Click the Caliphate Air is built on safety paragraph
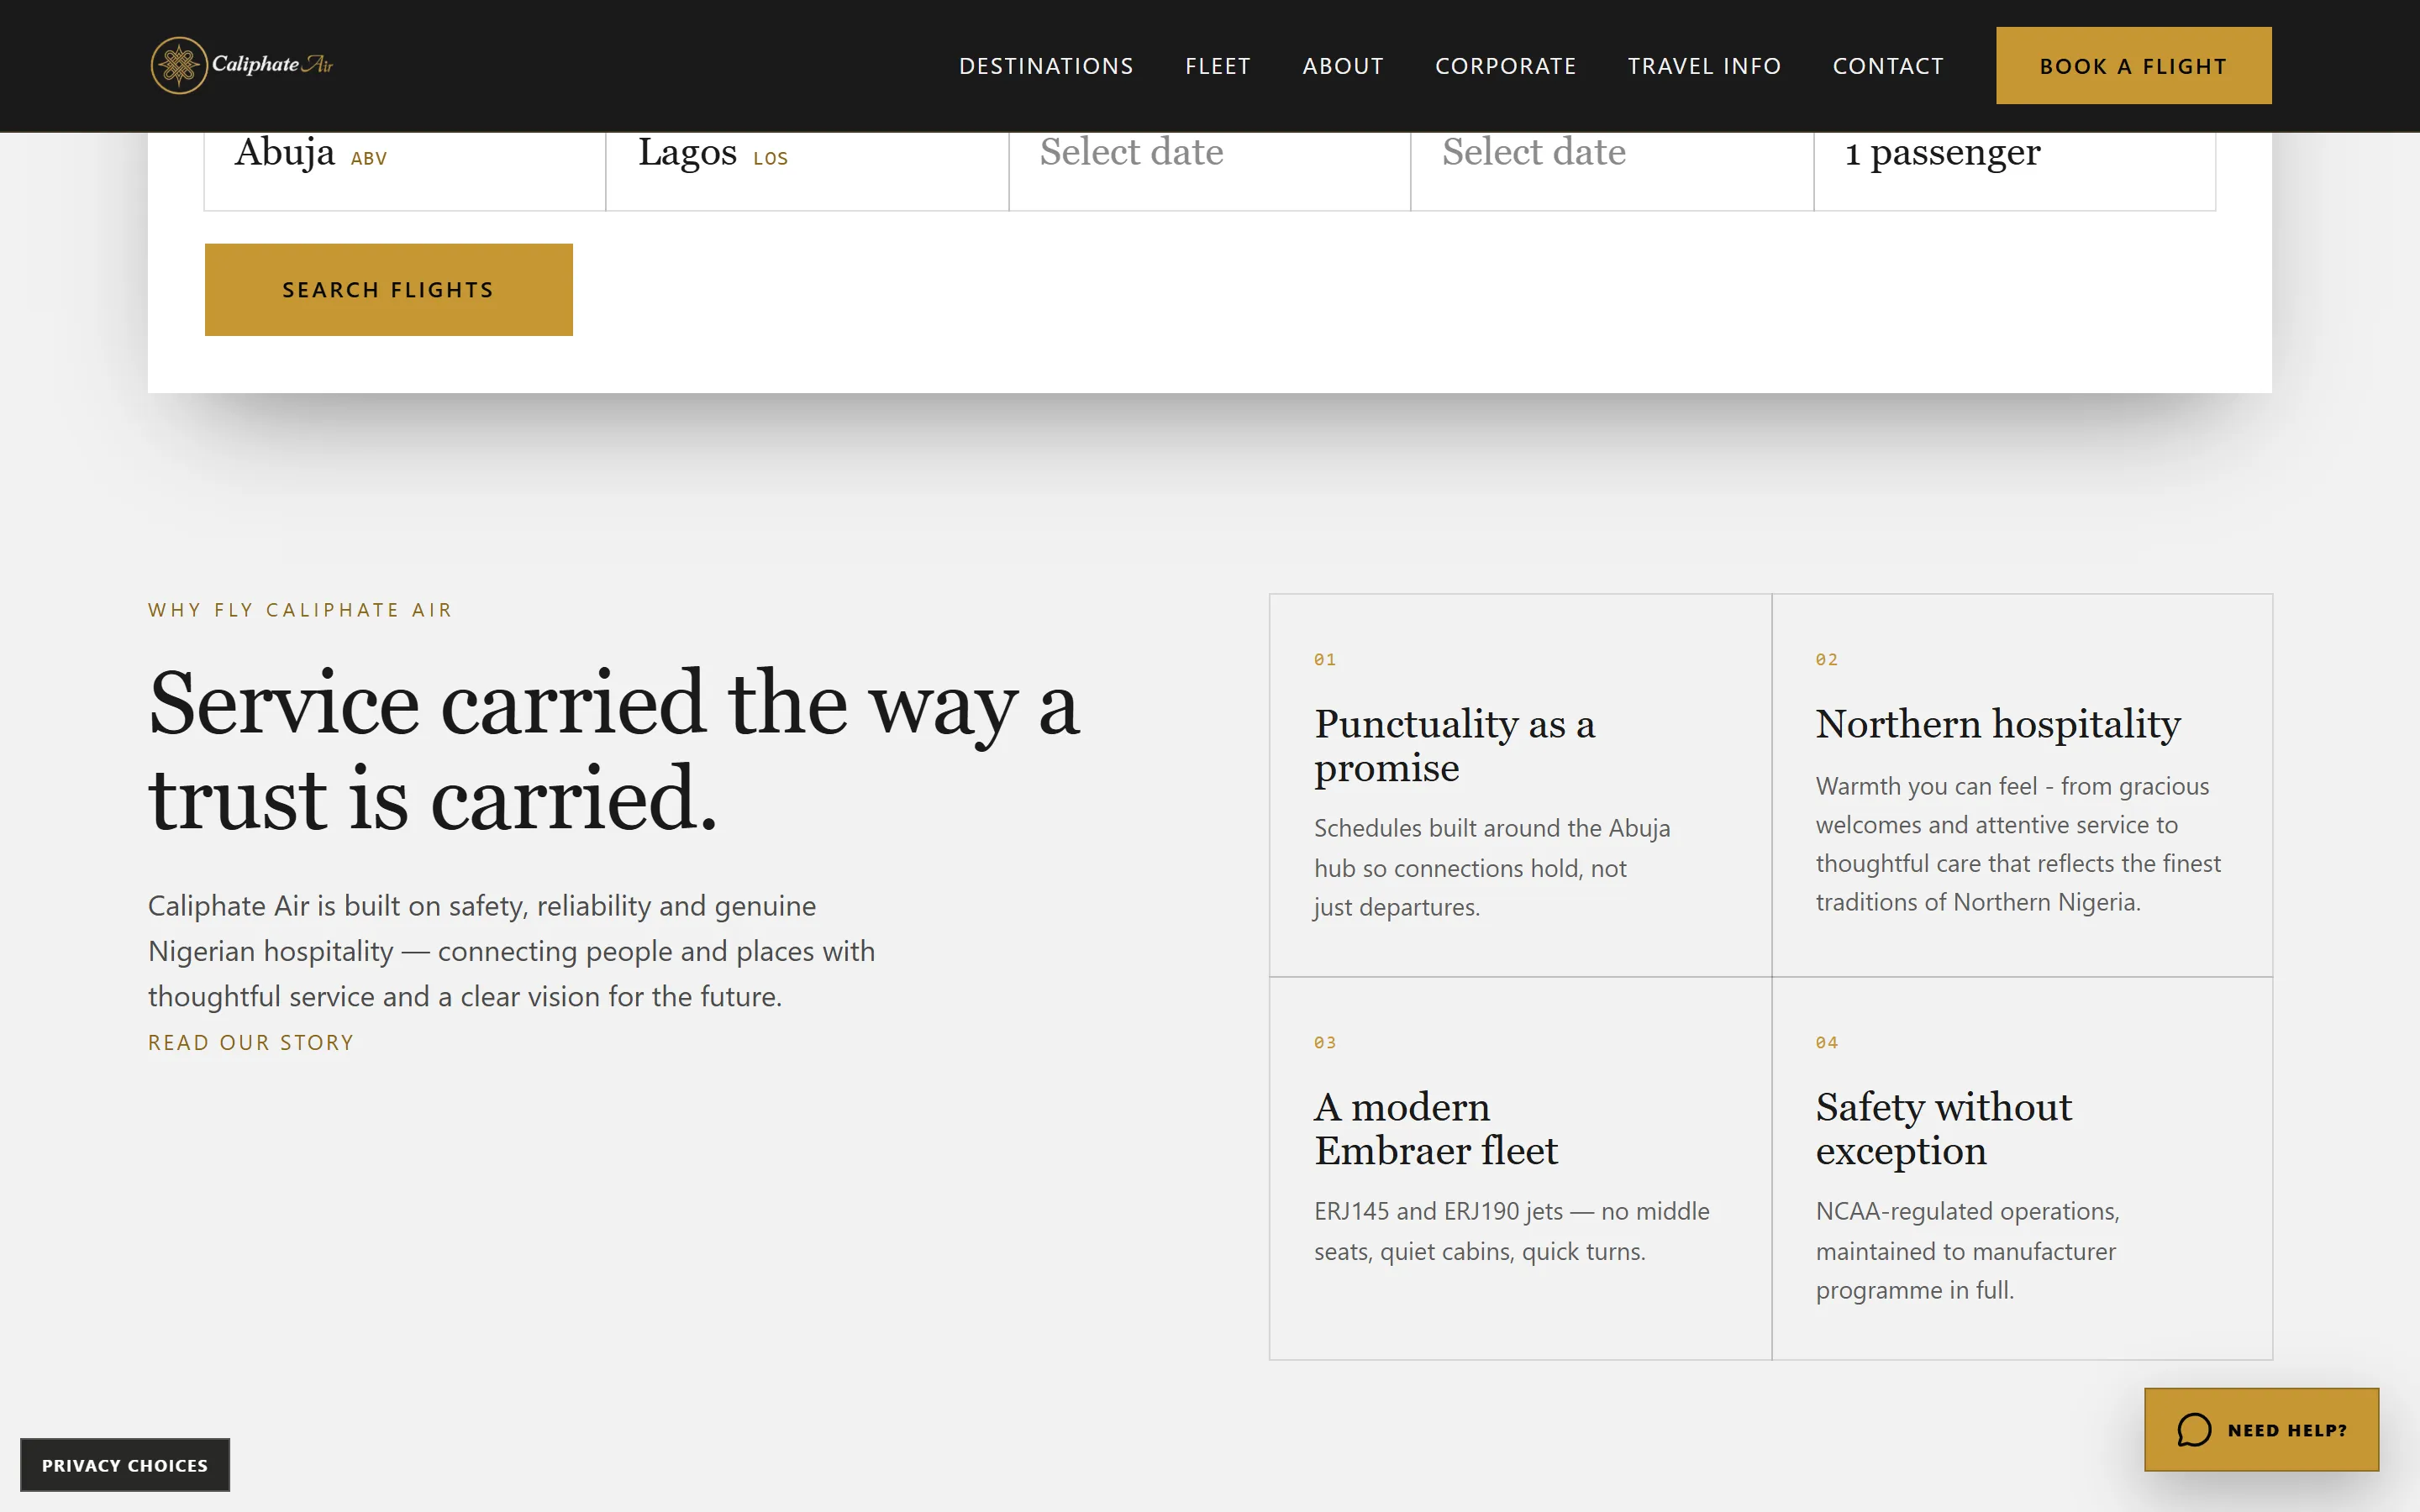This screenshot has width=2420, height=1512. pos(511,951)
